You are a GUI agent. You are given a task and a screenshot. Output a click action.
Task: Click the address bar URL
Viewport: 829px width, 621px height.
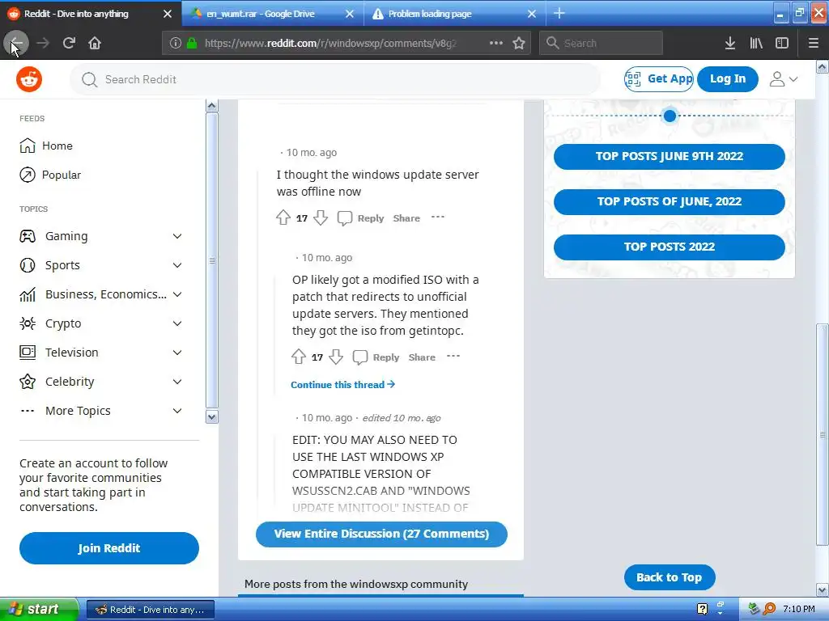pos(330,44)
